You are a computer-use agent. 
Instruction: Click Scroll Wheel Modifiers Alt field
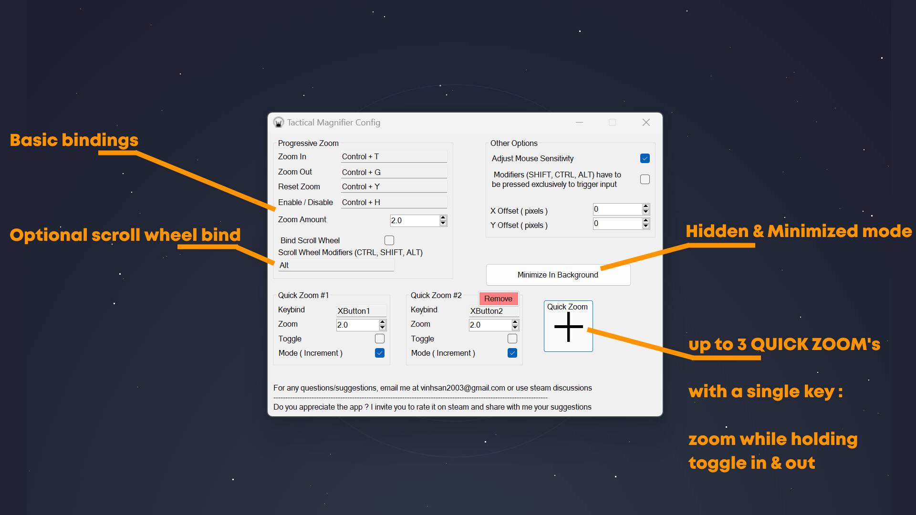point(336,265)
